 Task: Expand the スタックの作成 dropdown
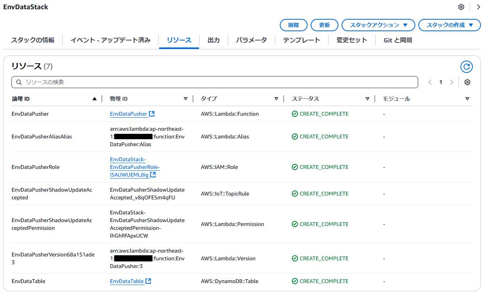tap(449, 25)
